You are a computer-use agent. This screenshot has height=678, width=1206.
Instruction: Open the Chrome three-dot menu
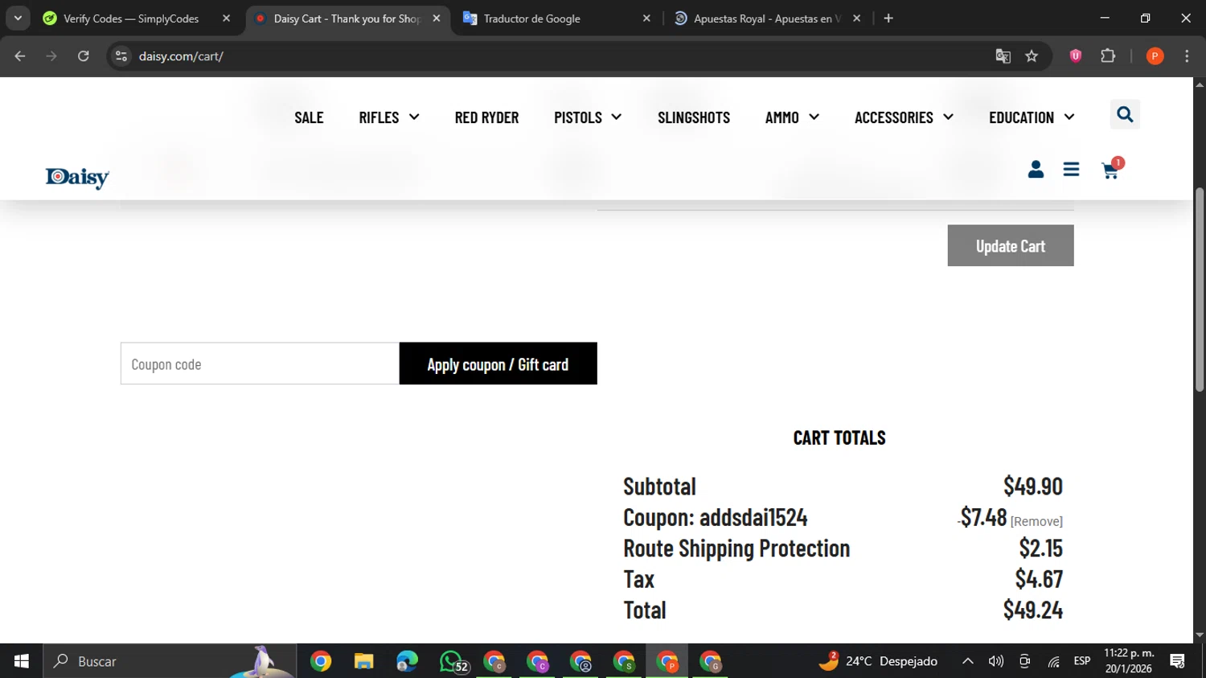pos(1187,56)
